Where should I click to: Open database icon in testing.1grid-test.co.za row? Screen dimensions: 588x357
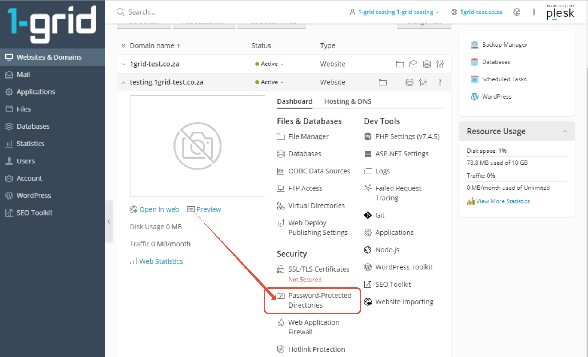[409, 83]
